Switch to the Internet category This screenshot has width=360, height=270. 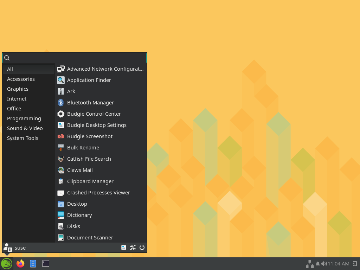pos(17,99)
